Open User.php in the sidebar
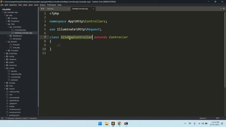 point(16,48)
